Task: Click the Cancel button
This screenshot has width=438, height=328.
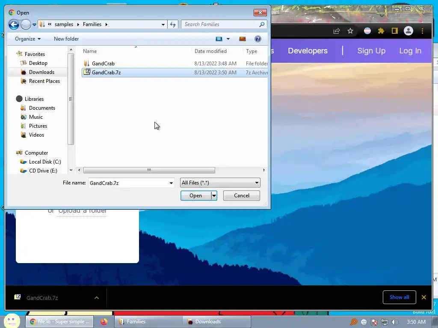Action: 242,196
